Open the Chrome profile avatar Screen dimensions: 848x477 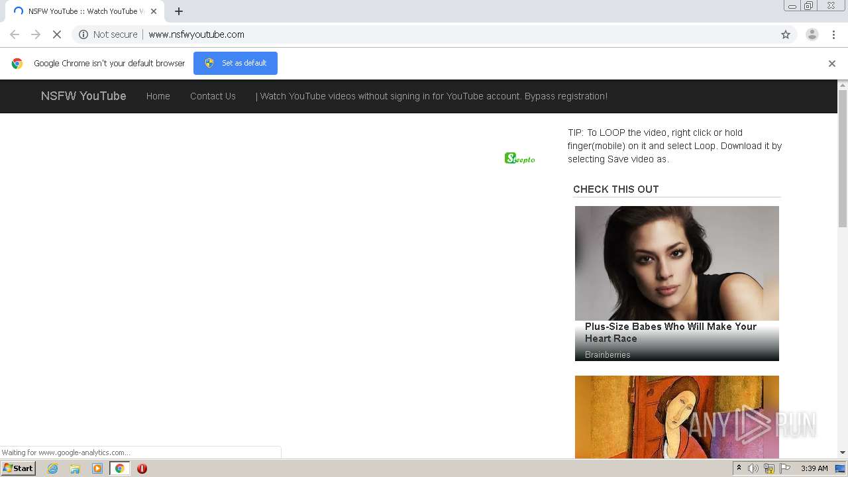812,34
